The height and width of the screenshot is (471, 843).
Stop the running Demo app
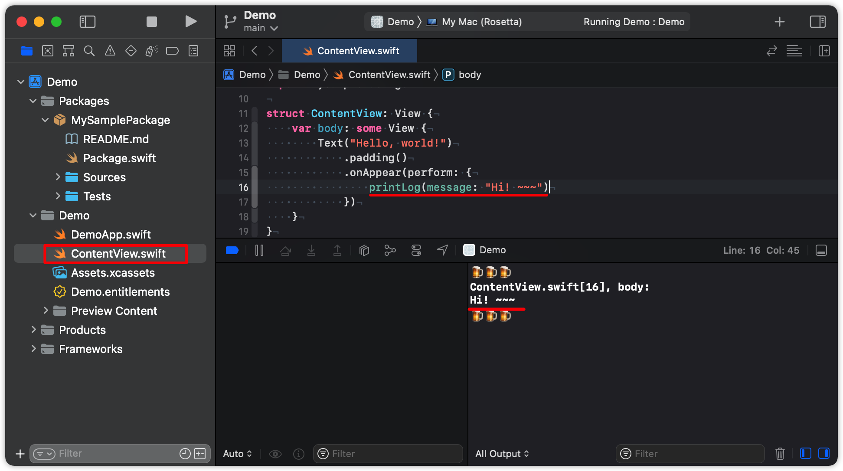[x=152, y=22]
